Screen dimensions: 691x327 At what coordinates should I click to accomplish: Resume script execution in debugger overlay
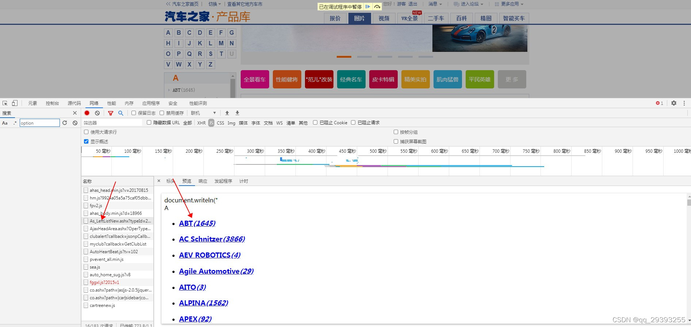[368, 7]
